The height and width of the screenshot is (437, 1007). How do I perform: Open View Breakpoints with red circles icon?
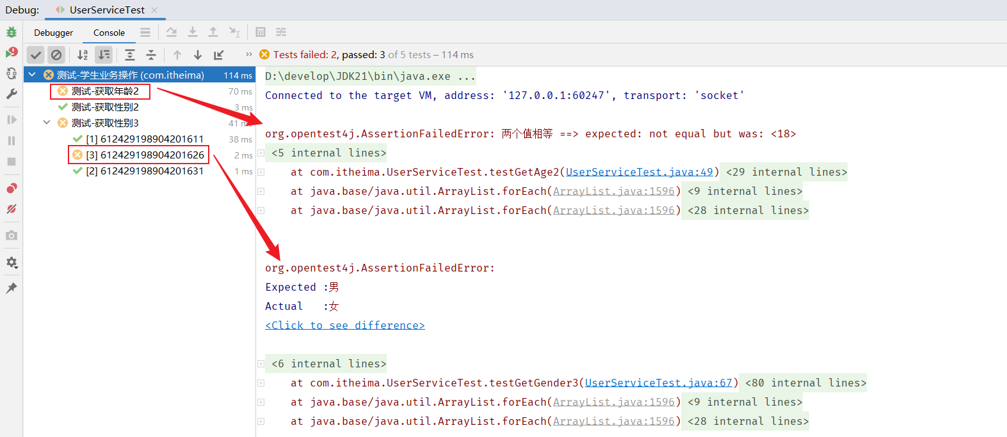(12, 188)
